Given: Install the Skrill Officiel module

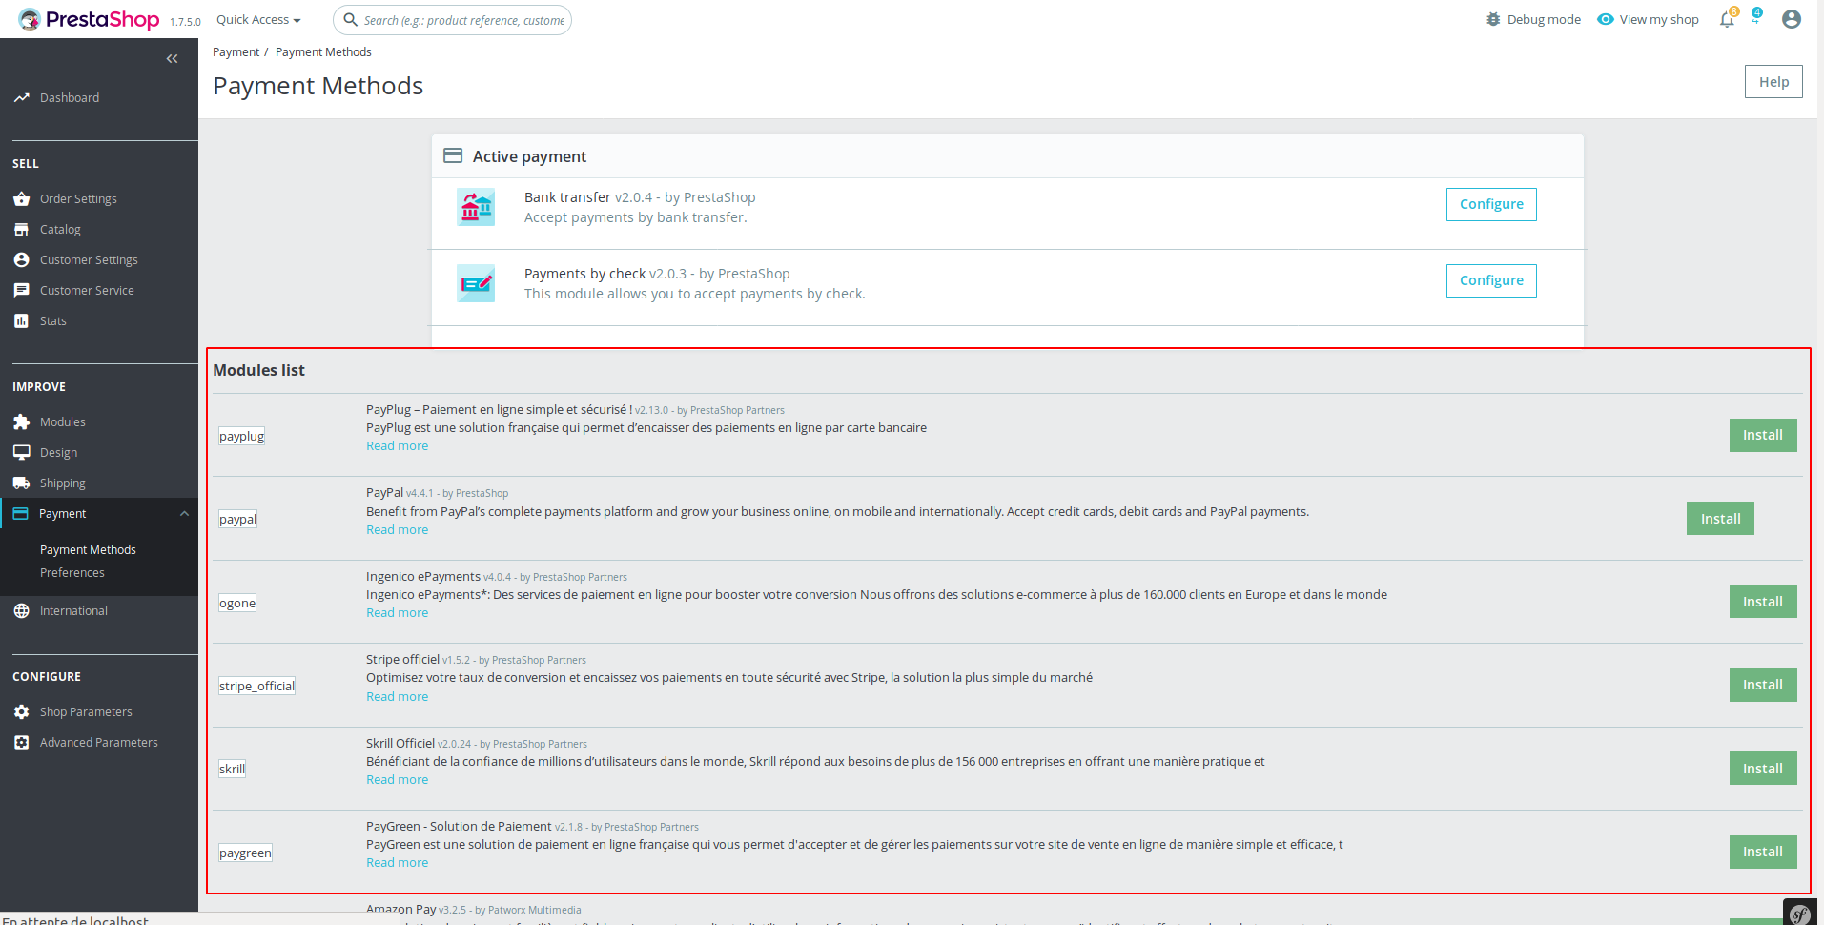Looking at the screenshot, I should 1763,769.
